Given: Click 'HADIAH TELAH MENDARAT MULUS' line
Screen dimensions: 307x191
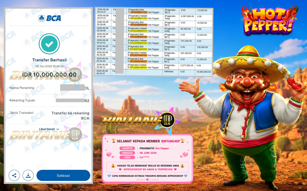Looking at the screenshot, I should tap(148, 166).
